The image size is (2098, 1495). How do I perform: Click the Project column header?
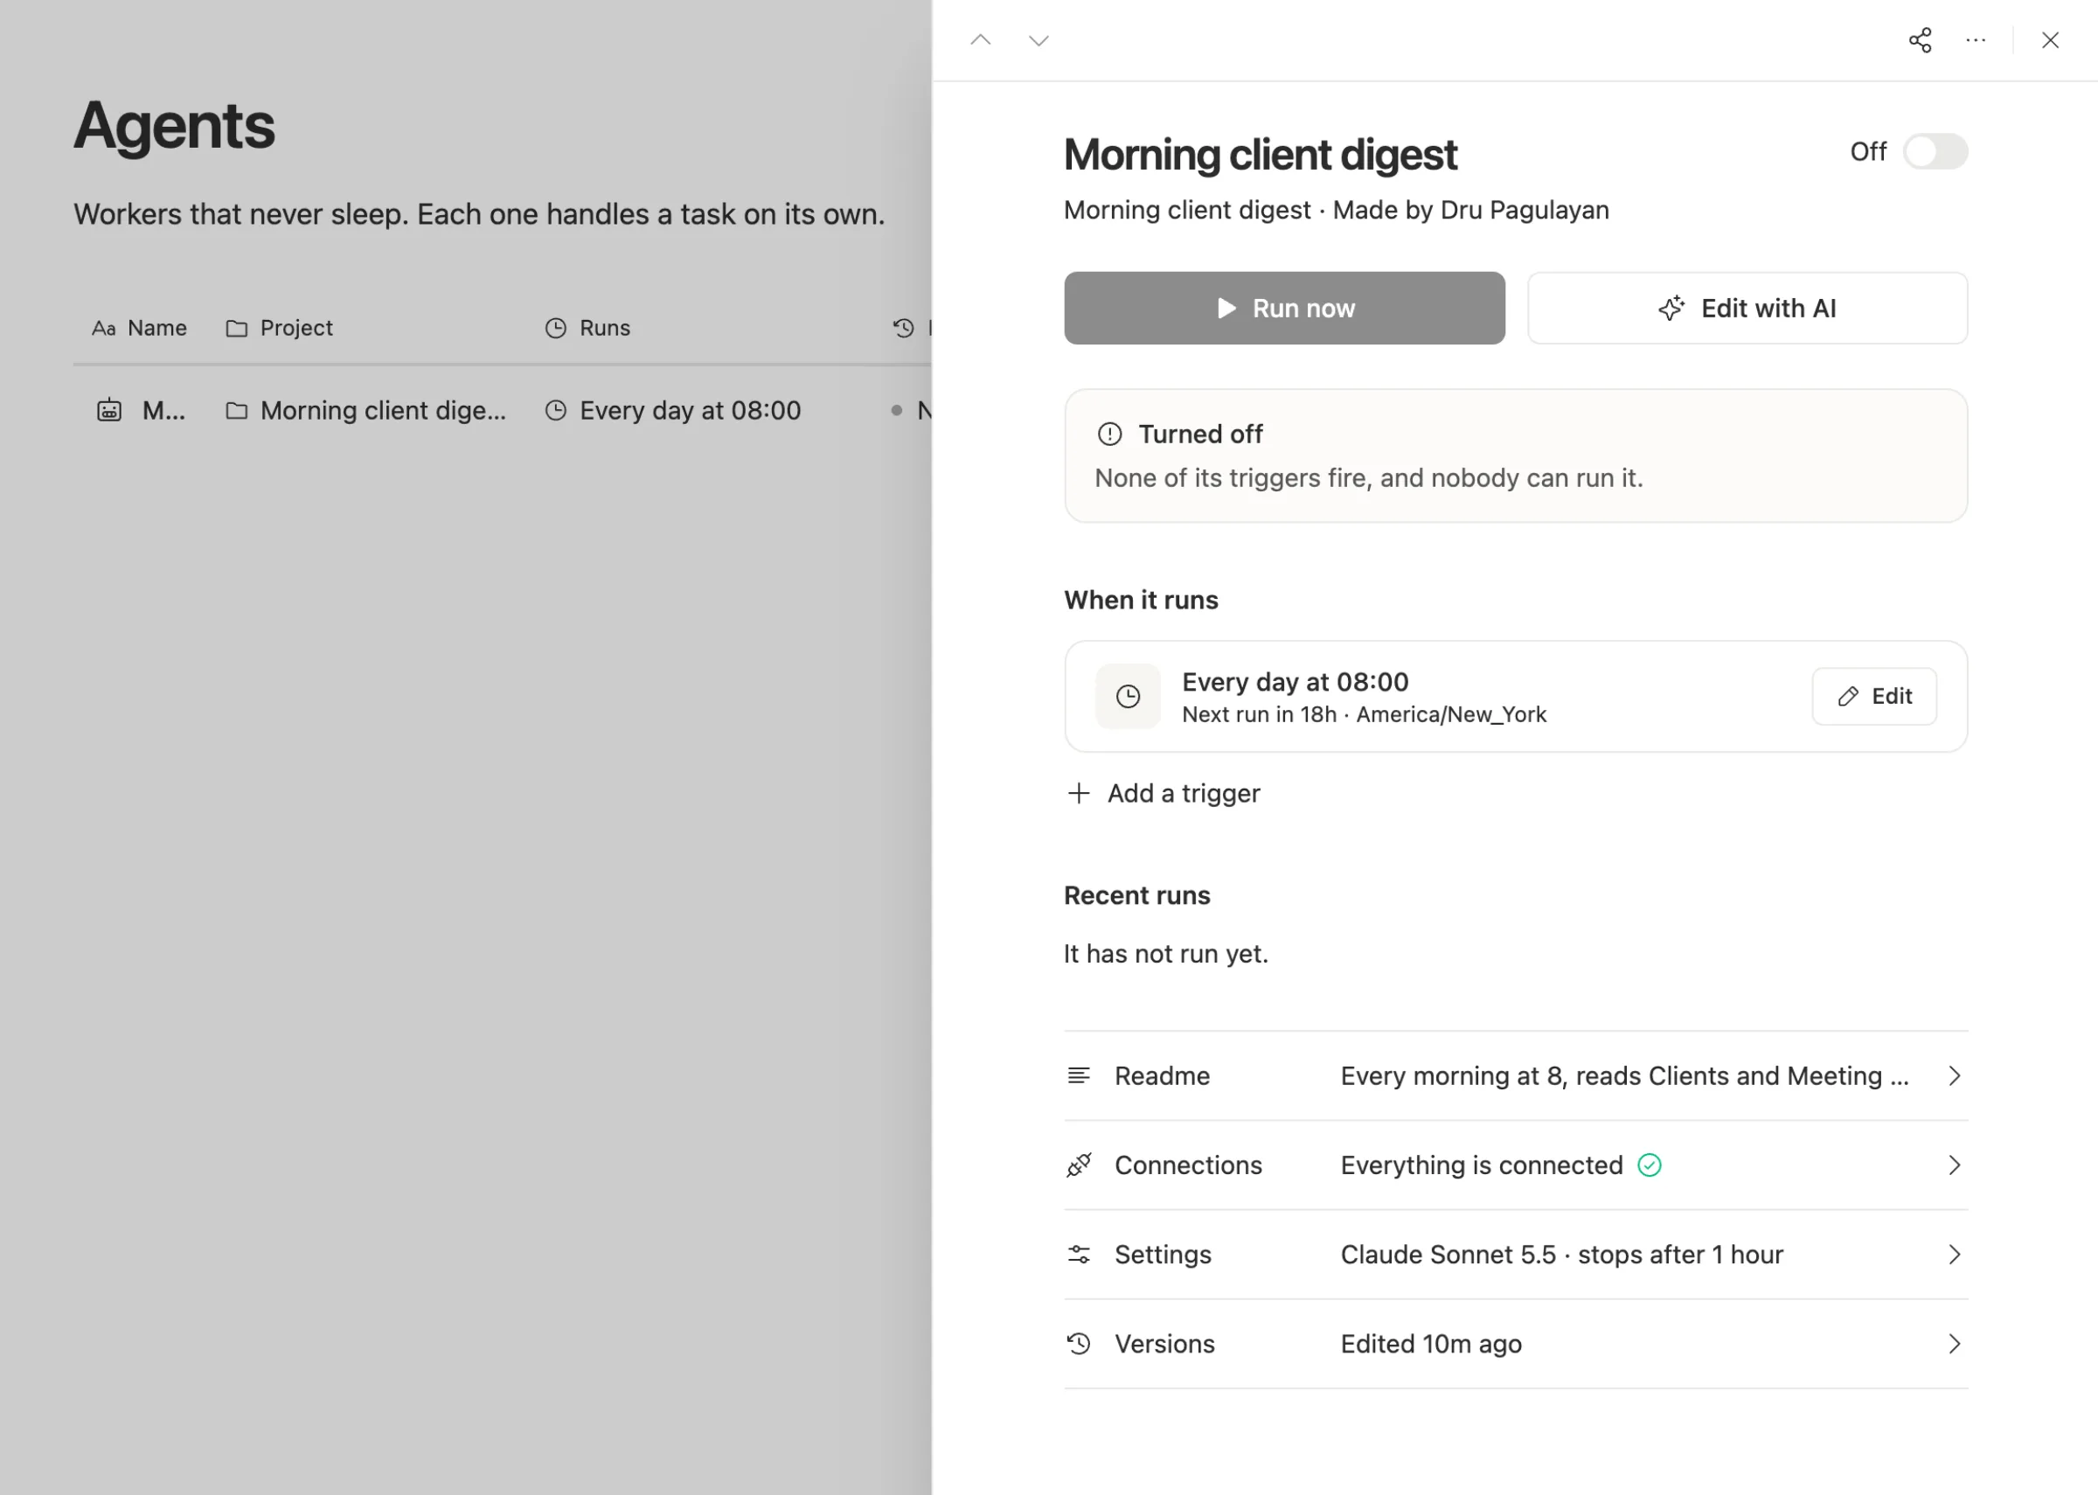tap(279, 328)
